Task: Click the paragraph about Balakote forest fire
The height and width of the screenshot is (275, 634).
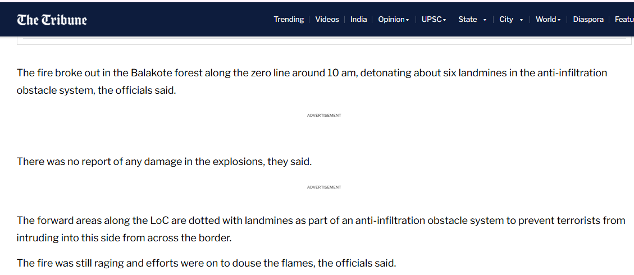Action: (x=312, y=81)
